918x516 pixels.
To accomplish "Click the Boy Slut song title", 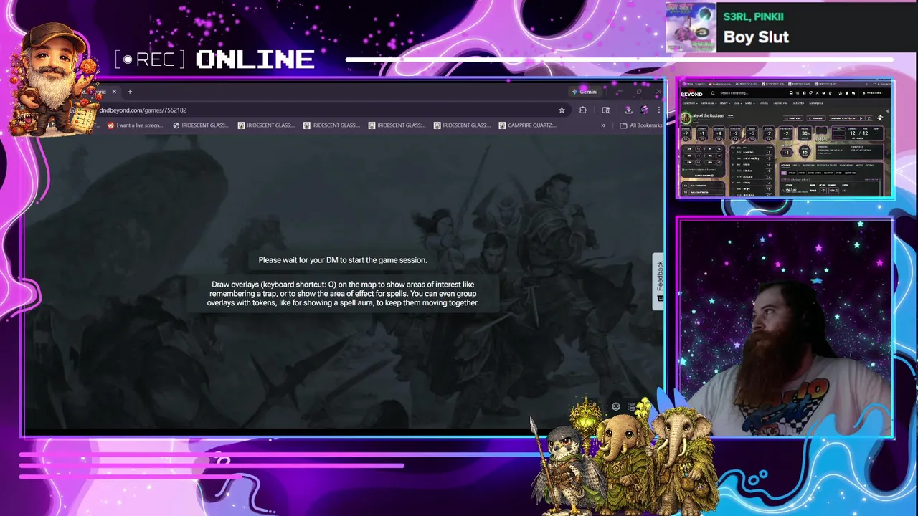I will (x=756, y=37).
